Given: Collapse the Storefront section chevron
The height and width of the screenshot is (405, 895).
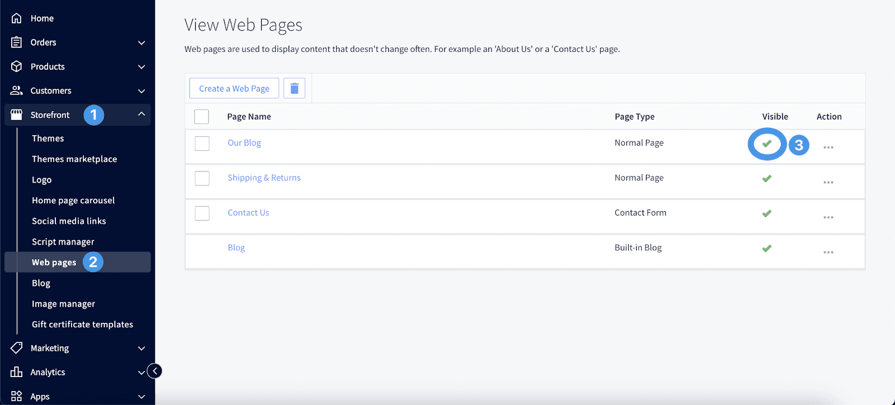Looking at the screenshot, I should click(x=142, y=114).
